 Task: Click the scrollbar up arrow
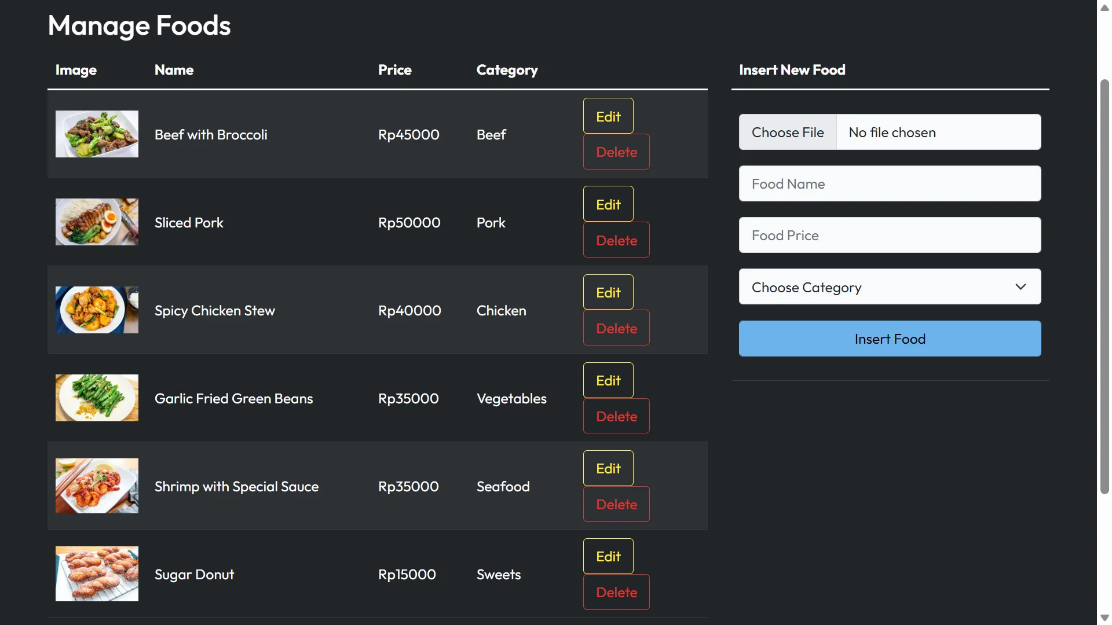pyautogui.click(x=1104, y=8)
